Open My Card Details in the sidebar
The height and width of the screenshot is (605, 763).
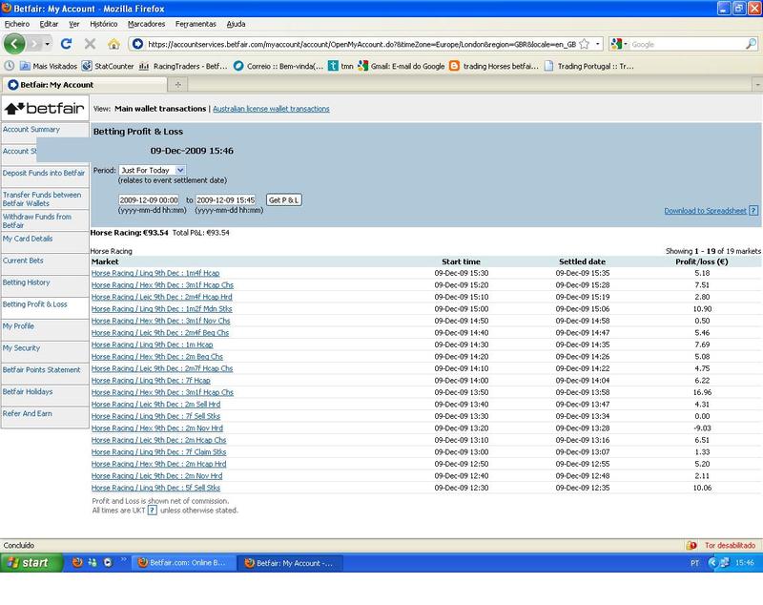click(x=28, y=239)
